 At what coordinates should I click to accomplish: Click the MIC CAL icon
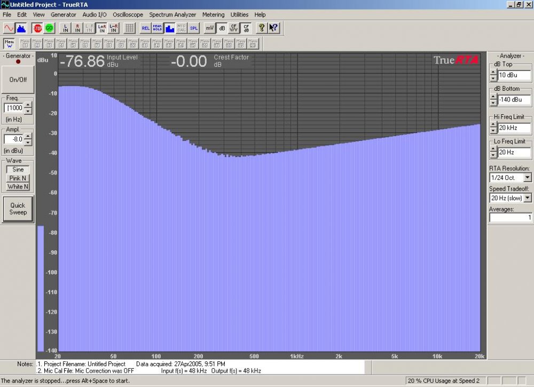click(182, 28)
